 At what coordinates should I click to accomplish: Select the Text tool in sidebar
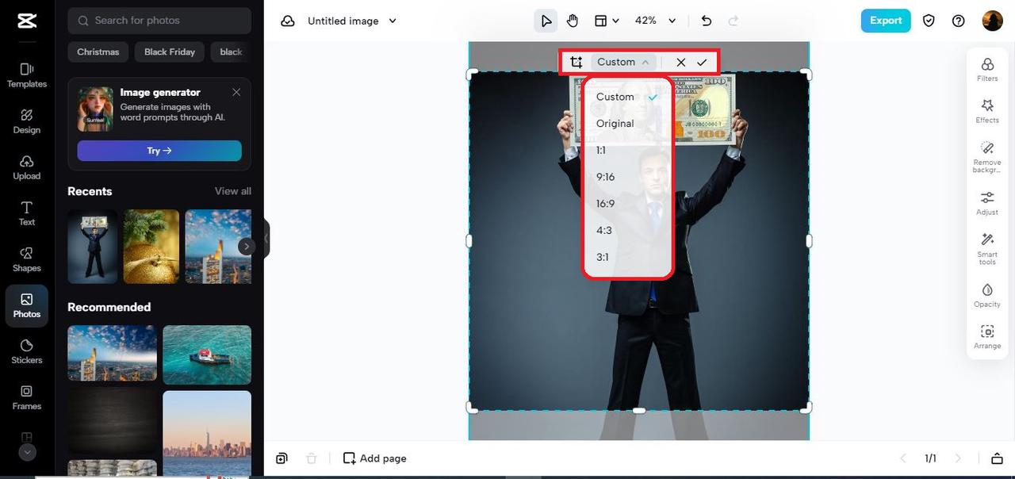pyautogui.click(x=27, y=213)
